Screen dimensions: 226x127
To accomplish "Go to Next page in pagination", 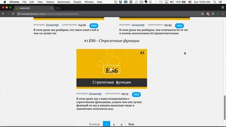I will pyautogui.click(x=131, y=124).
